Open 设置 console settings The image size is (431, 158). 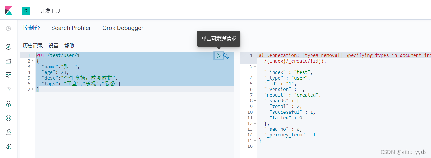tap(54, 46)
